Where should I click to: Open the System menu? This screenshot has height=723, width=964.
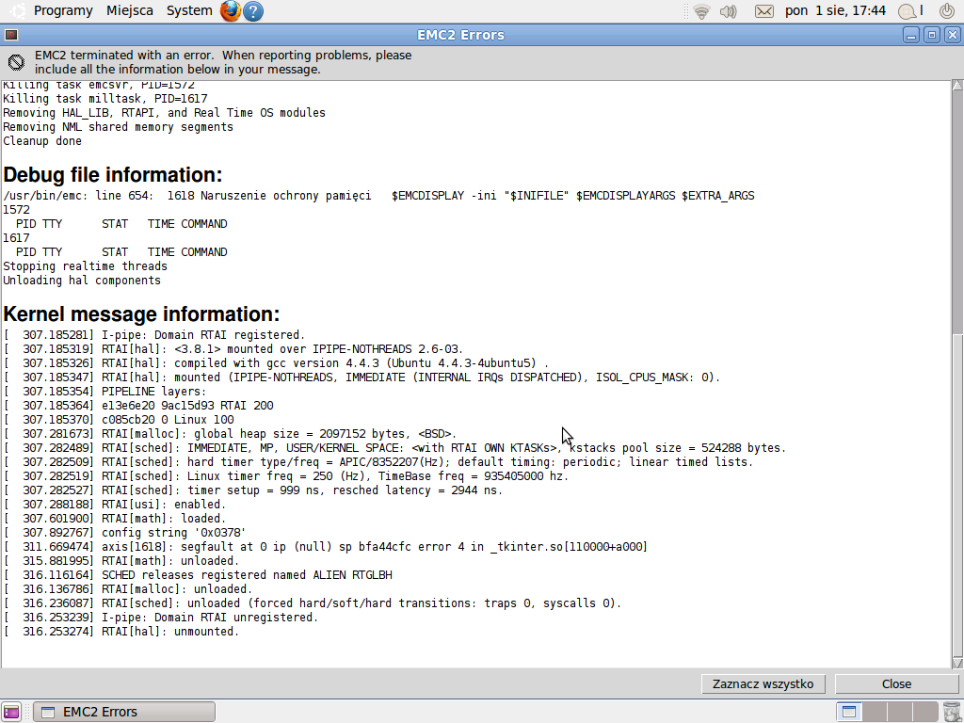point(189,11)
